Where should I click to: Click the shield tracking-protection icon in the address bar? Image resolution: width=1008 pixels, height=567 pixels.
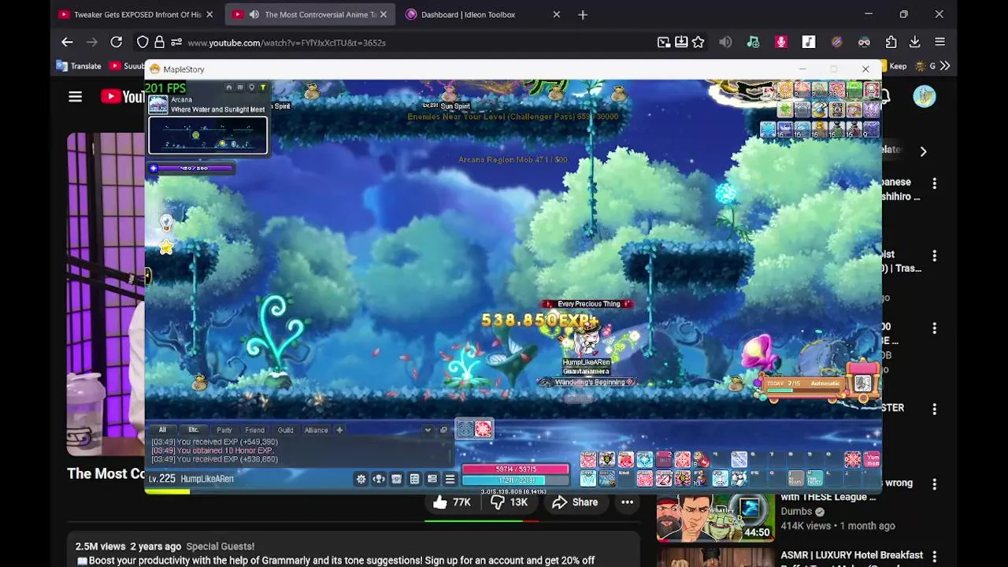pos(143,42)
